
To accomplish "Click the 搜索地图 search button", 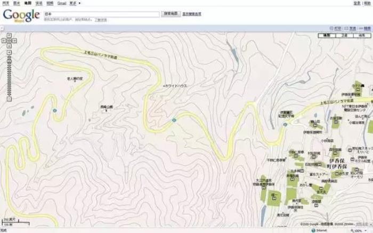I will point(171,14).
